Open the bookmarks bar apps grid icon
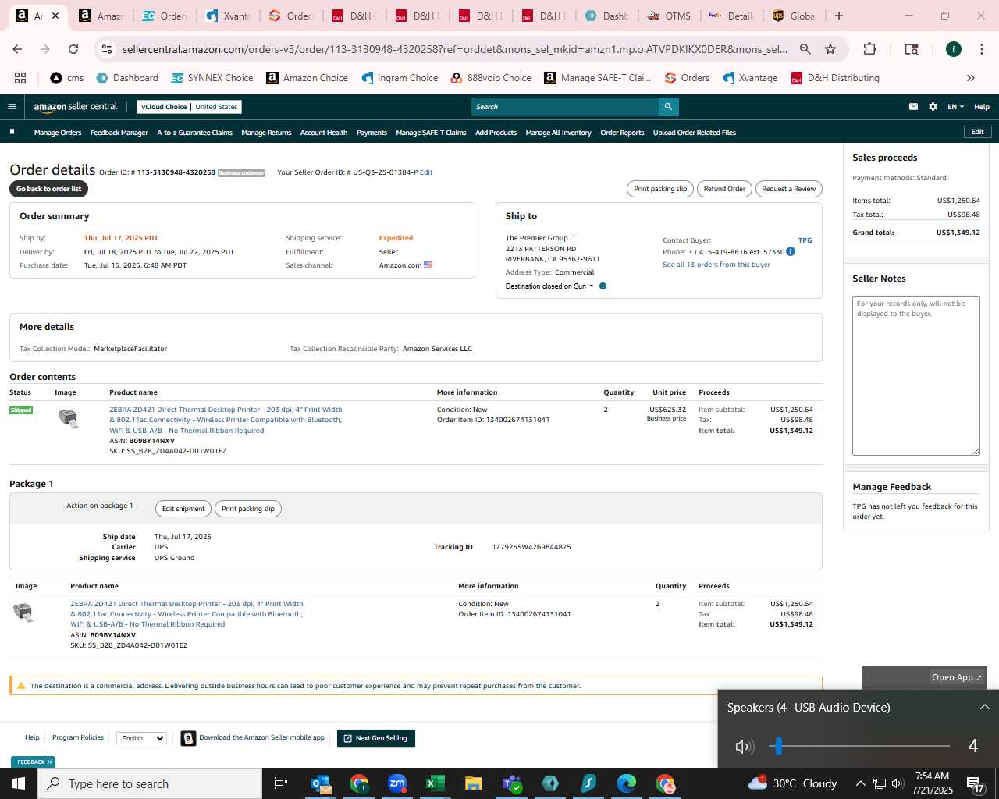This screenshot has width=999, height=799. pyautogui.click(x=20, y=78)
